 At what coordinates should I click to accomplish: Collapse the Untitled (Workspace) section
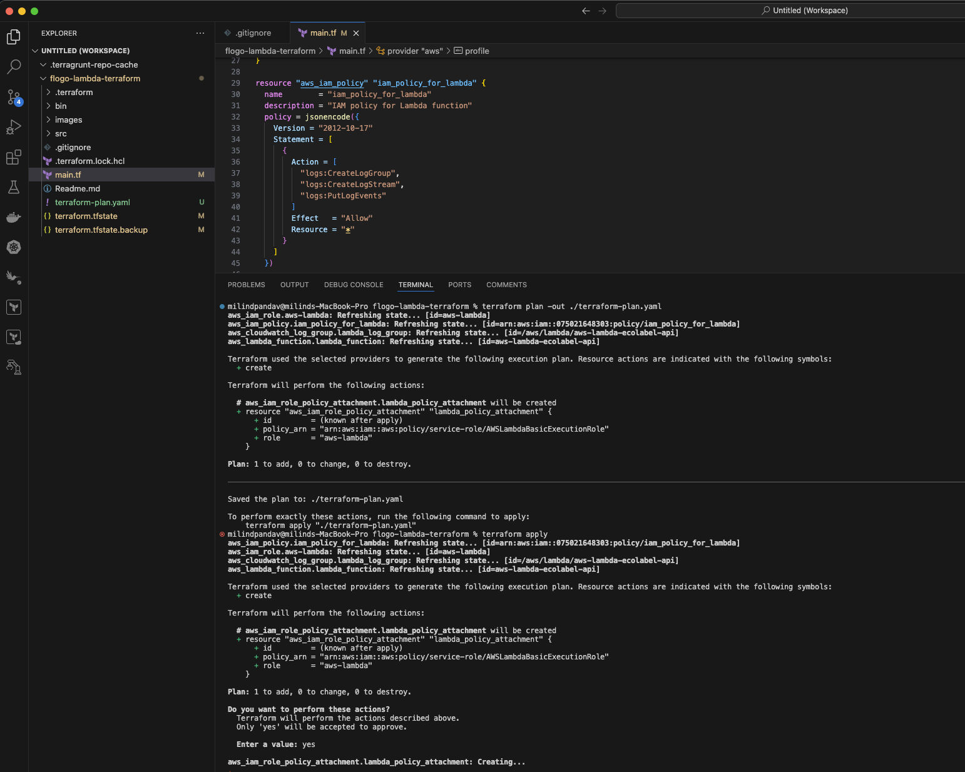click(x=85, y=51)
